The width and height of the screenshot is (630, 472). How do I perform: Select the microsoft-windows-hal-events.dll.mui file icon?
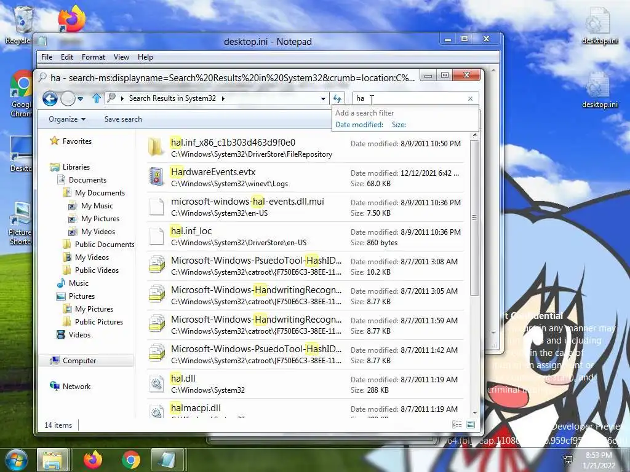pos(156,206)
